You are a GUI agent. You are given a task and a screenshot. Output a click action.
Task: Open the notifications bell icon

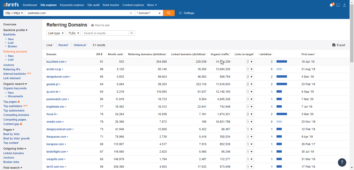click(331, 5)
